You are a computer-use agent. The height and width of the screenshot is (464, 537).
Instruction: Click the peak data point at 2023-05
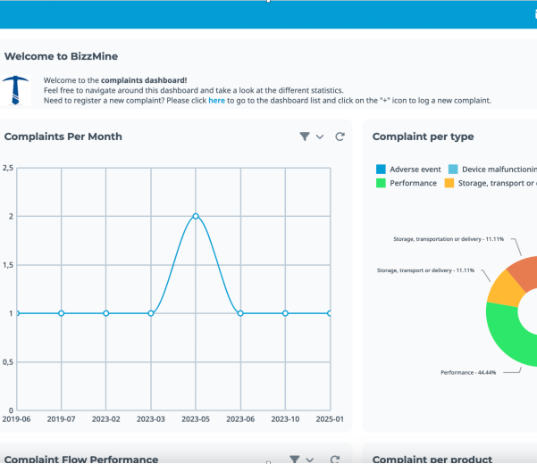pyautogui.click(x=196, y=216)
